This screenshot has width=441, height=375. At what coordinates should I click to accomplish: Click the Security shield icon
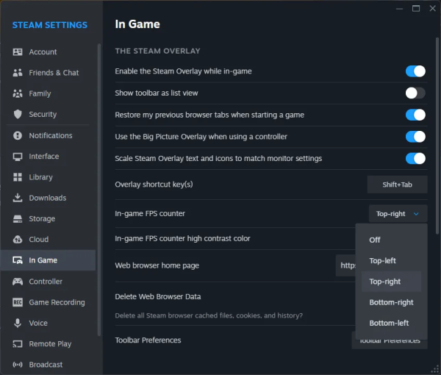[18, 114]
